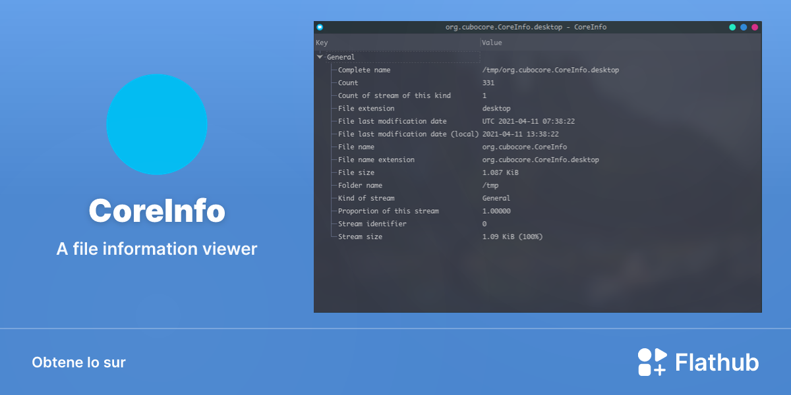Click the value 1.087 KiB
The height and width of the screenshot is (395, 791).
click(x=500, y=172)
